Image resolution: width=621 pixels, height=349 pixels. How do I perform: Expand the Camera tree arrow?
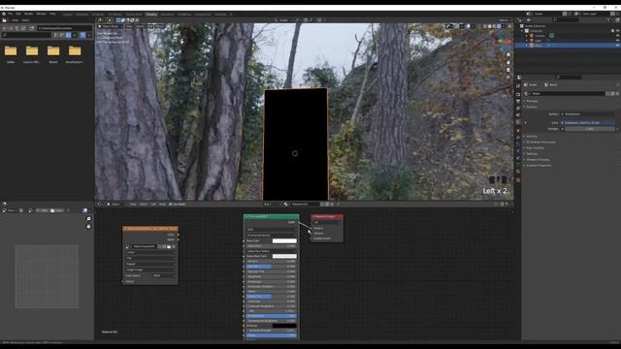tap(527, 36)
